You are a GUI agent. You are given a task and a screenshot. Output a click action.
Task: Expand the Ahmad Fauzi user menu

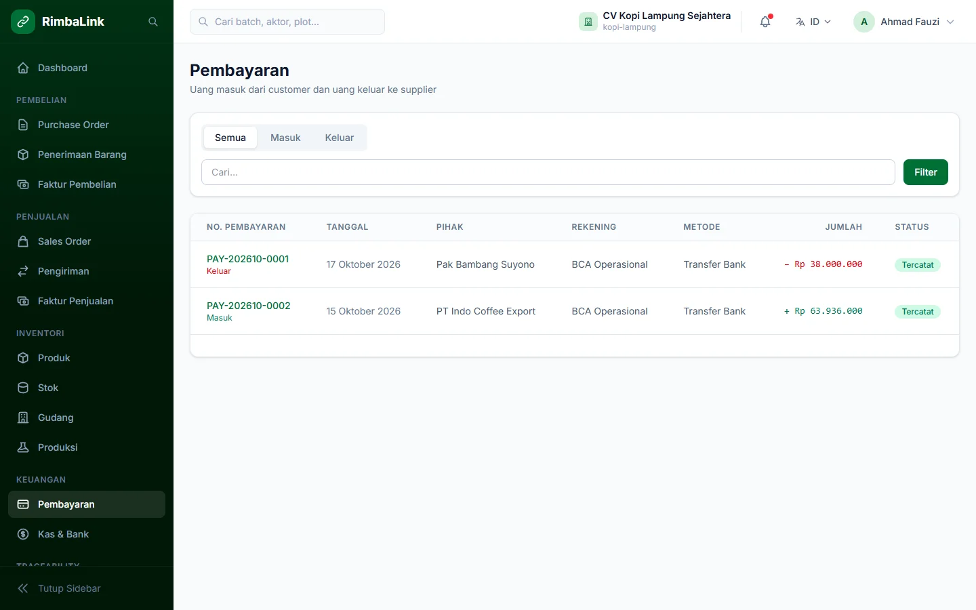[904, 22]
